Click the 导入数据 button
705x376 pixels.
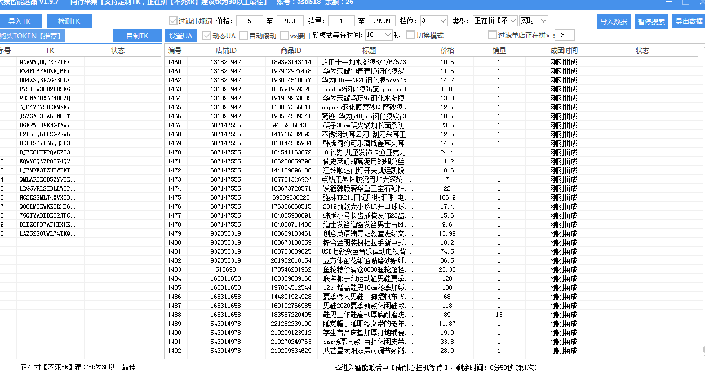point(614,21)
